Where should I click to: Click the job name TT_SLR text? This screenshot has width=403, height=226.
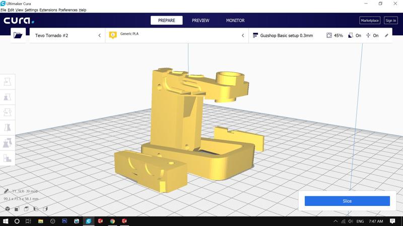pyautogui.click(x=25, y=191)
